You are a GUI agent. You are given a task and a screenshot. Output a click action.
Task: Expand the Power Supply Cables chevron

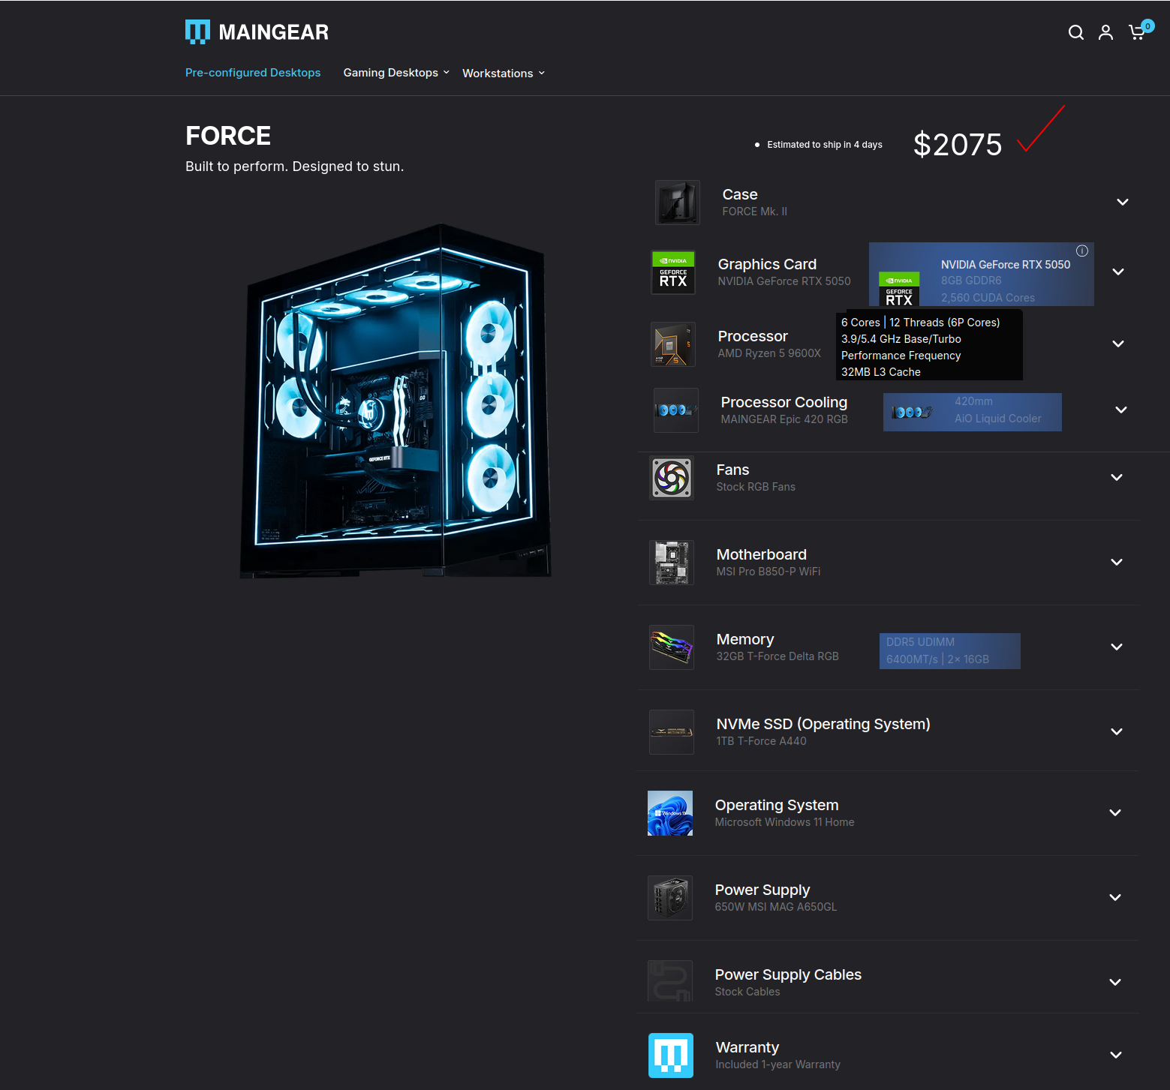(x=1115, y=982)
